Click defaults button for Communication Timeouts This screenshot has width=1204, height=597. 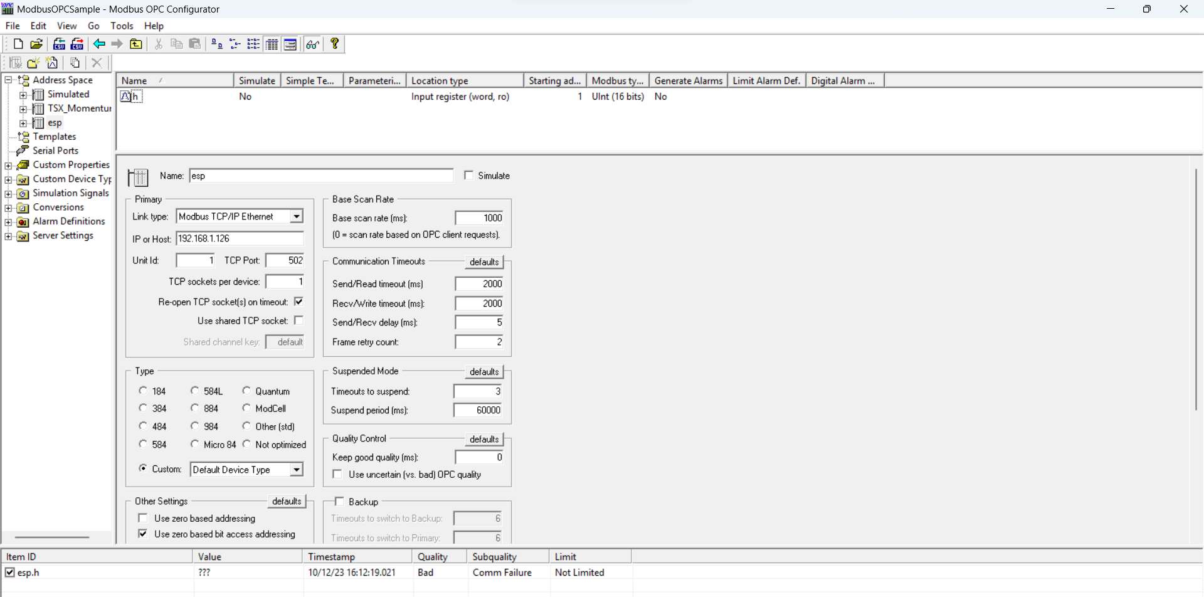click(484, 262)
